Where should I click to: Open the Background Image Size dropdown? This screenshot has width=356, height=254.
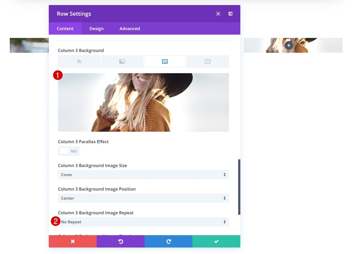(x=143, y=175)
